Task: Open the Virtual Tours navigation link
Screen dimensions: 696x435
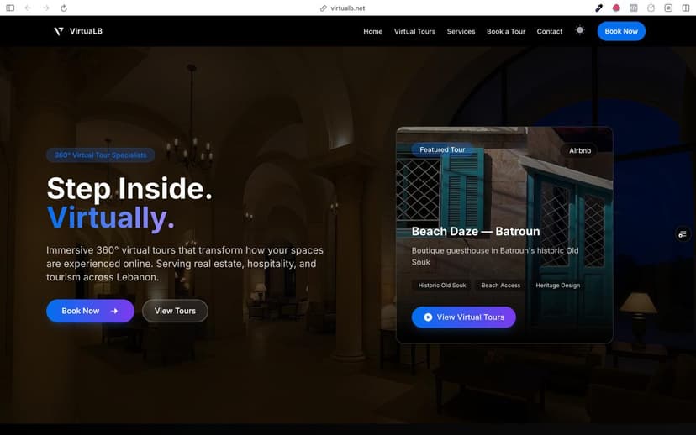Action: (x=414, y=31)
